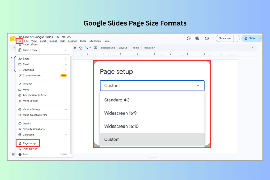Choose Import slides in File menu

pyautogui.click(x=43, y=44)
